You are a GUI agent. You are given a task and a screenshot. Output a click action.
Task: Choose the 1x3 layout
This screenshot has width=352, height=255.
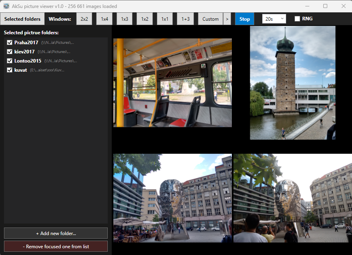[125, 19]
